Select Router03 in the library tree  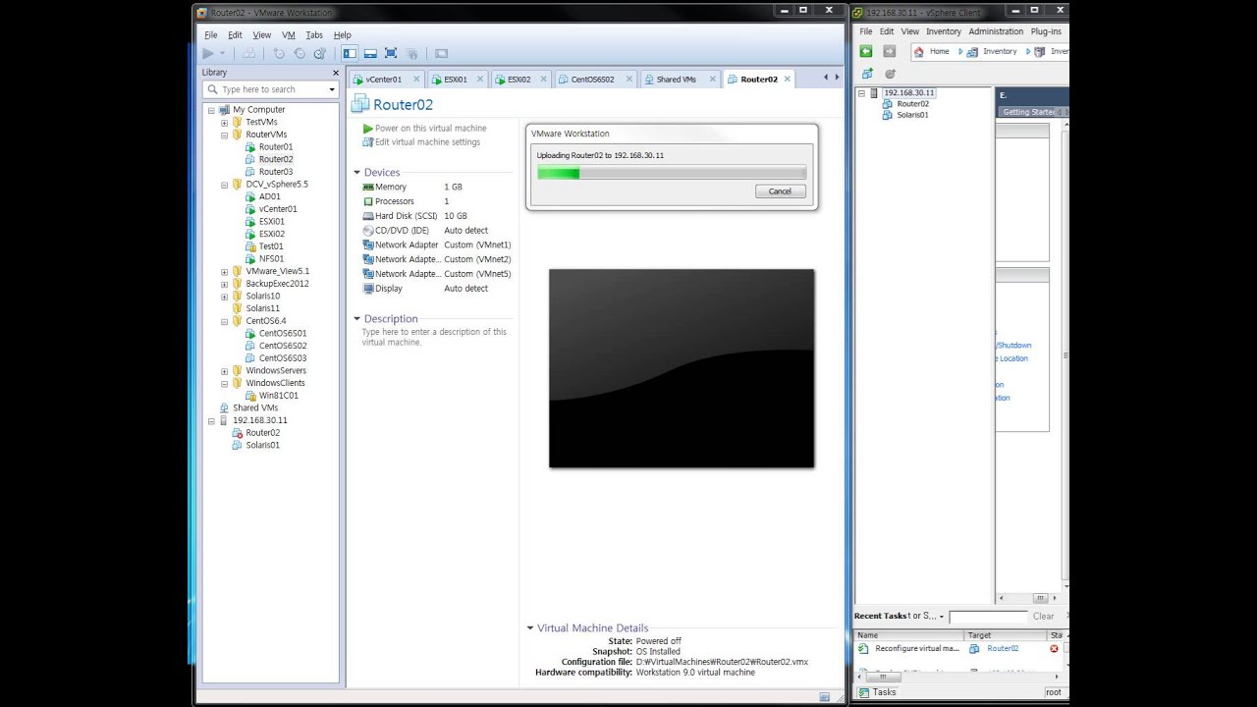[x=275, y=172]
